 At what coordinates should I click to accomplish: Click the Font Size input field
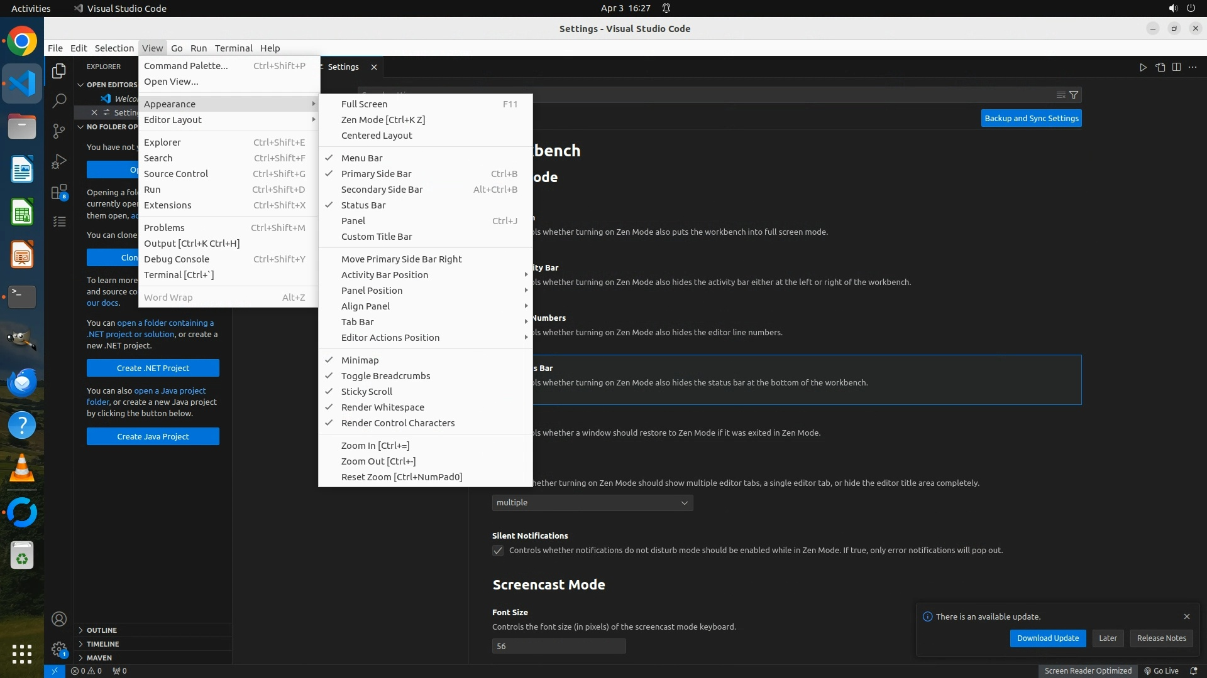(x=558, y=646)
